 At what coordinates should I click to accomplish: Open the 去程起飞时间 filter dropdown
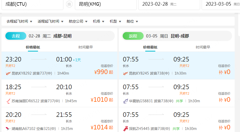click(19, 21)
